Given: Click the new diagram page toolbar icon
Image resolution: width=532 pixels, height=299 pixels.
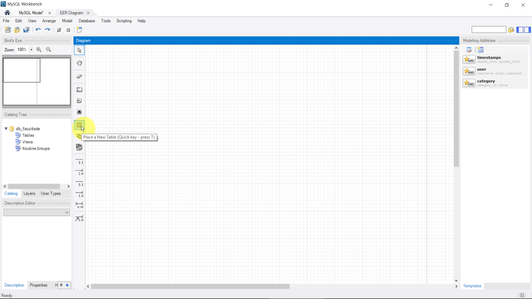Looking at the screenshot, I should 79,30.
